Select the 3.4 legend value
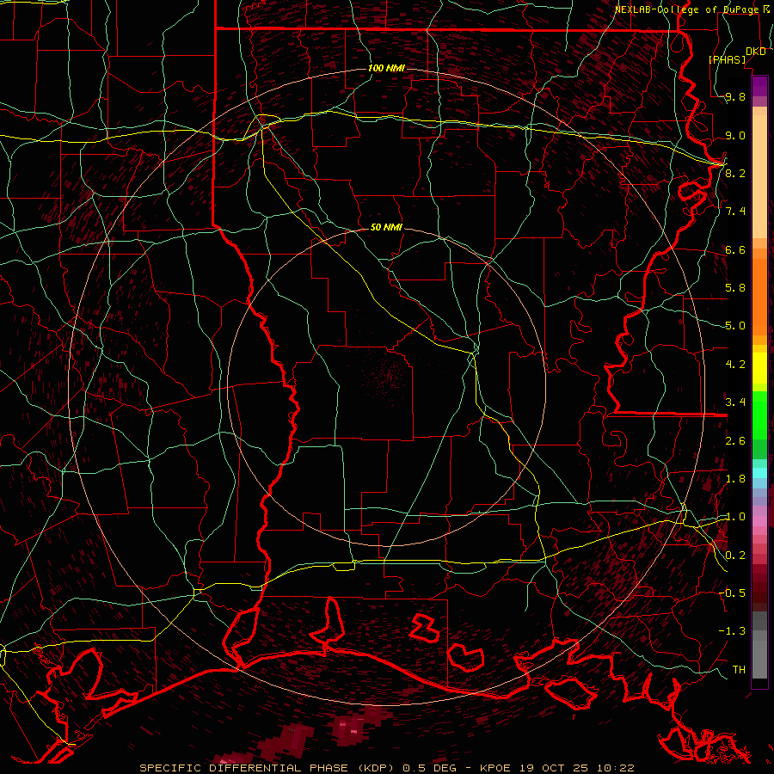Image resolution: width=774 pixels, height=774 pixels. 735,402
